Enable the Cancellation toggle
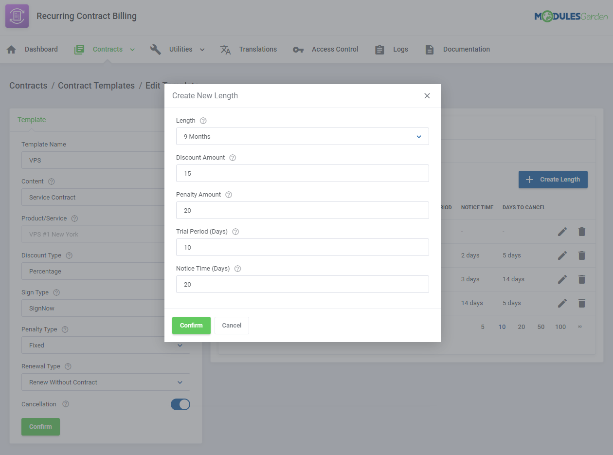The width and height of the screenshot is (613, 455). (x=180, y=404)
